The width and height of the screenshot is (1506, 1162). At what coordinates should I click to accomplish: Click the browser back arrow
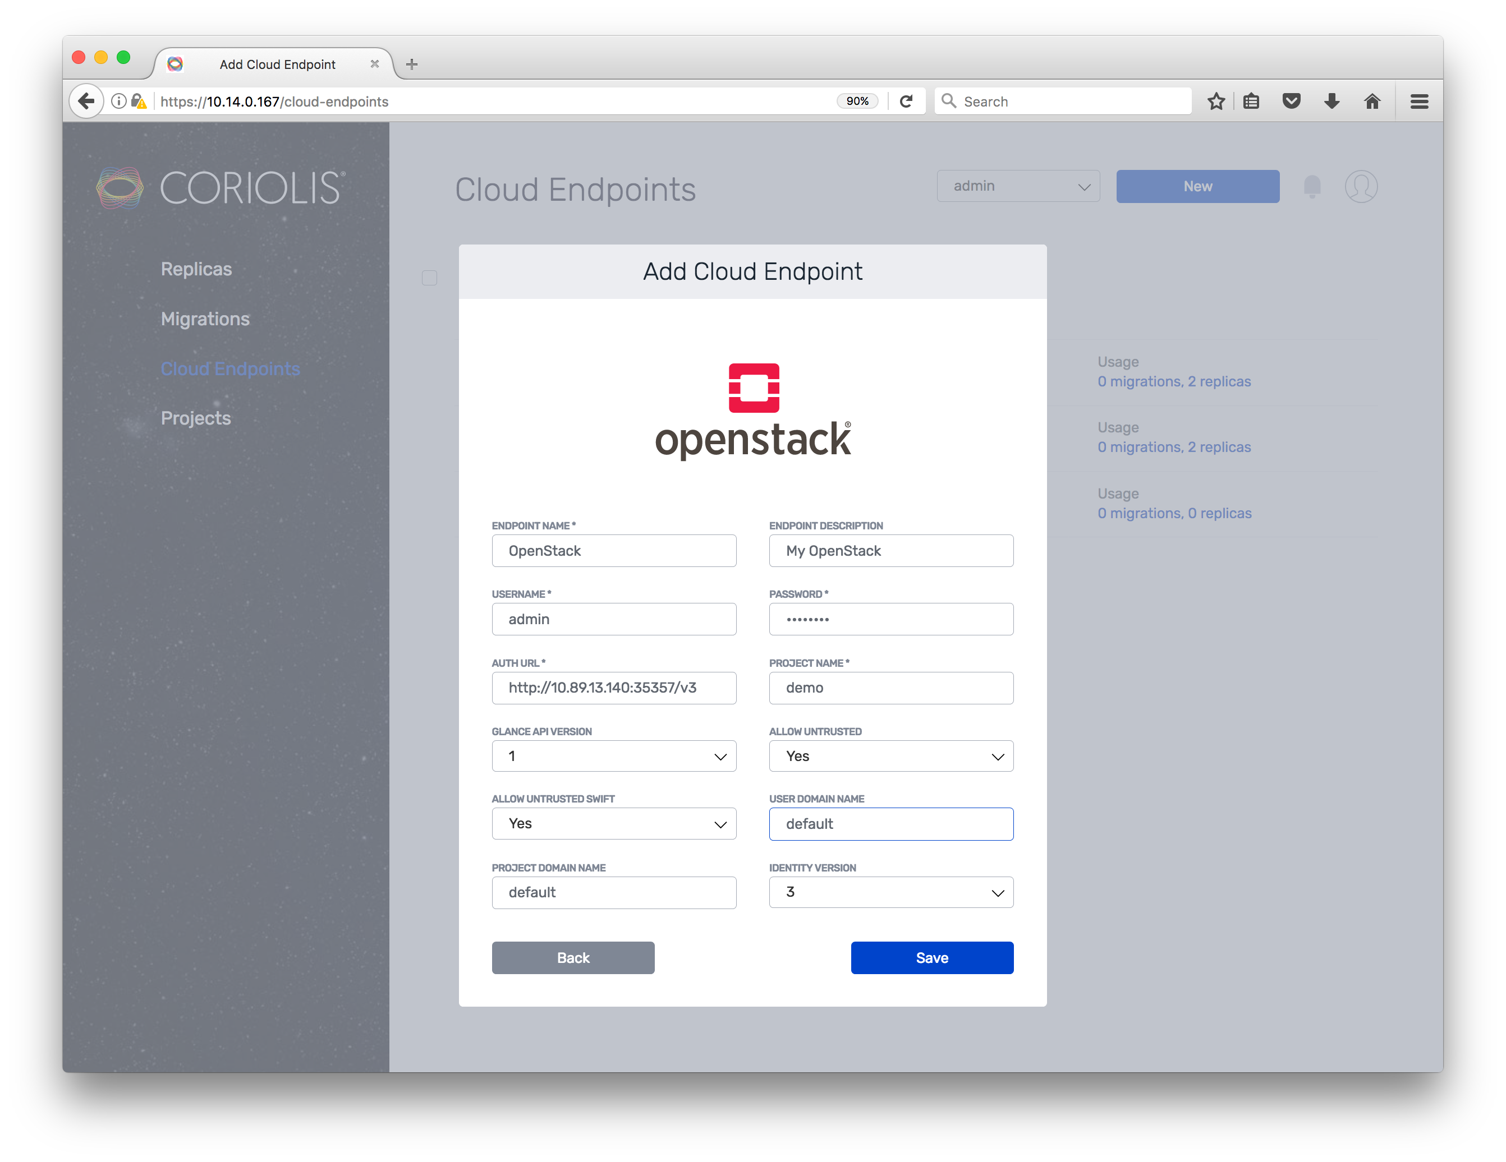point(86,102)
